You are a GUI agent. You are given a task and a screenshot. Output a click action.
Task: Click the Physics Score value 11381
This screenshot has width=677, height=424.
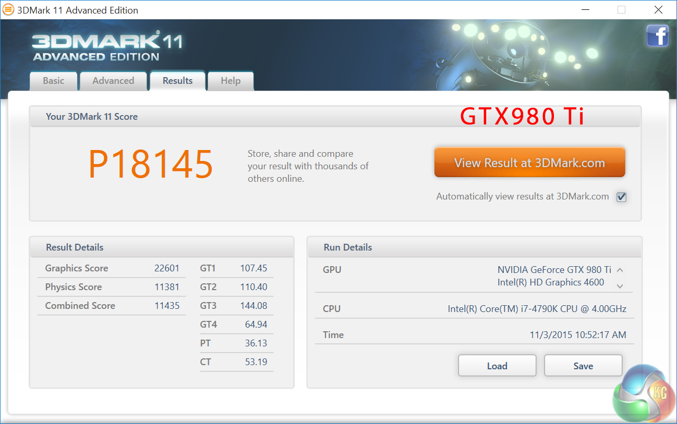[x=167, y=287]
